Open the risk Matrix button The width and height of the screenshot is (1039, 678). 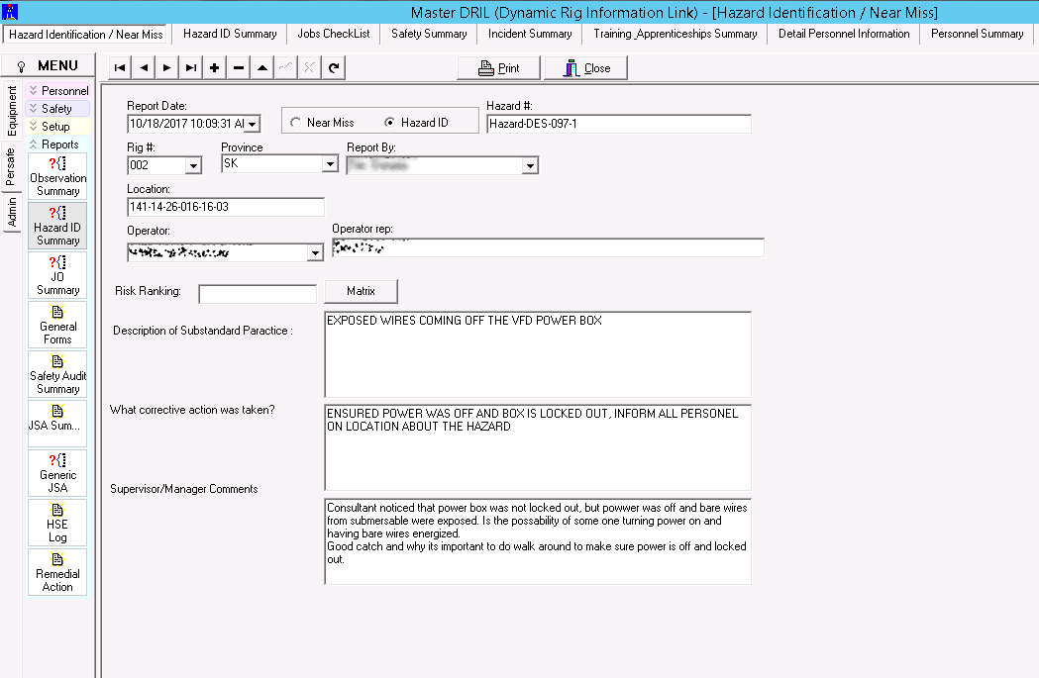[x=362, y=291]
